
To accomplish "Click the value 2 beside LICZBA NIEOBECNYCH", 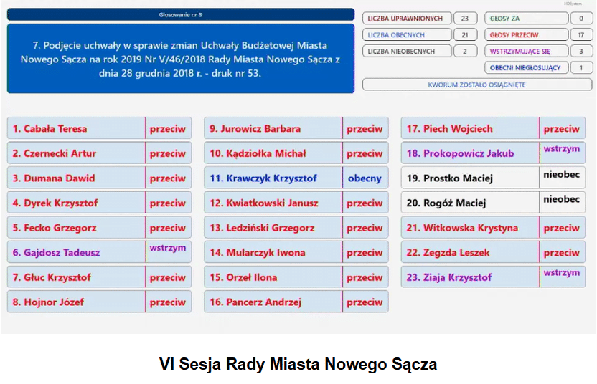I will (465, 51).
